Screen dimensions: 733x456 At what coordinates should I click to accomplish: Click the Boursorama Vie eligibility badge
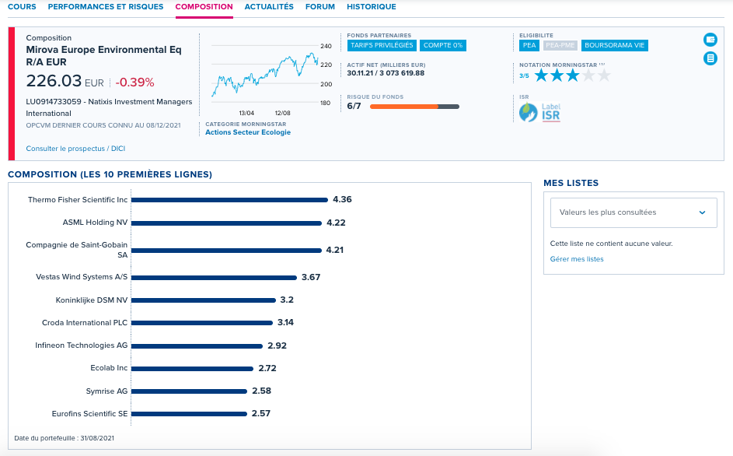click(614, 45)
